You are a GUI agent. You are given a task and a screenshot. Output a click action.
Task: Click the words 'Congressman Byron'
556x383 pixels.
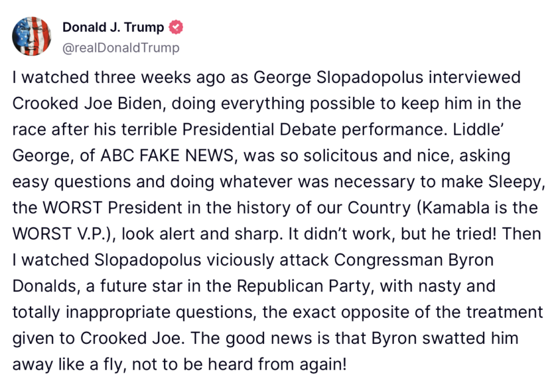coord(413,260)
